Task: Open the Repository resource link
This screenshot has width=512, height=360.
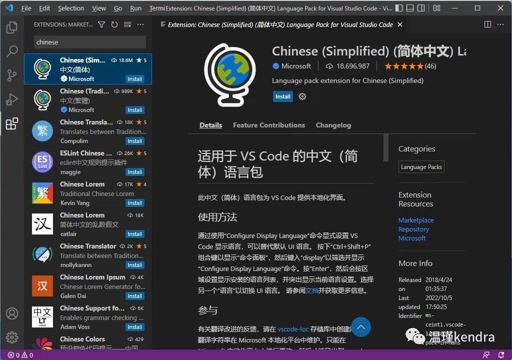Action: click(x=413, y=229)
